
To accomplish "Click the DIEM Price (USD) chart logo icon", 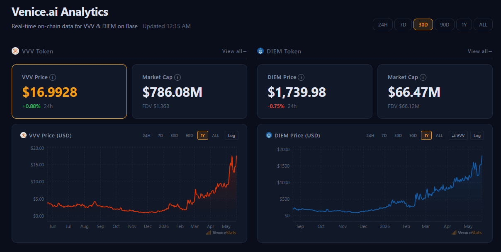I will click(x=269, y=135).
